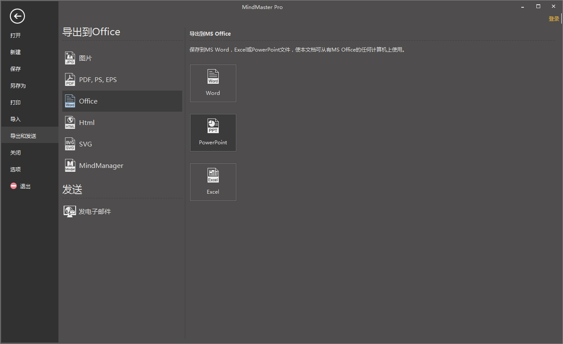Close the MindMaster Pro window
563x344 pixels.
point(554,6)
